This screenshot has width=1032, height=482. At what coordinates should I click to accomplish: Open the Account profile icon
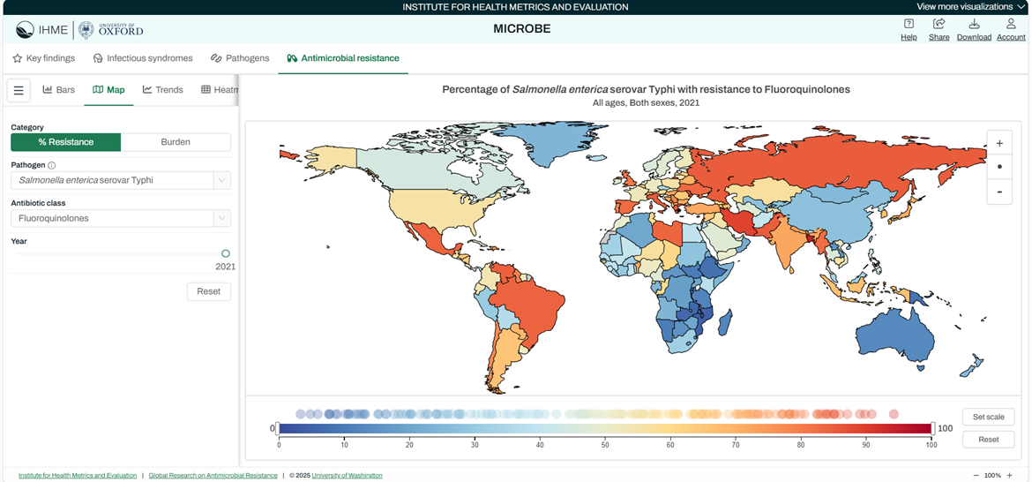pos(1011,24)
